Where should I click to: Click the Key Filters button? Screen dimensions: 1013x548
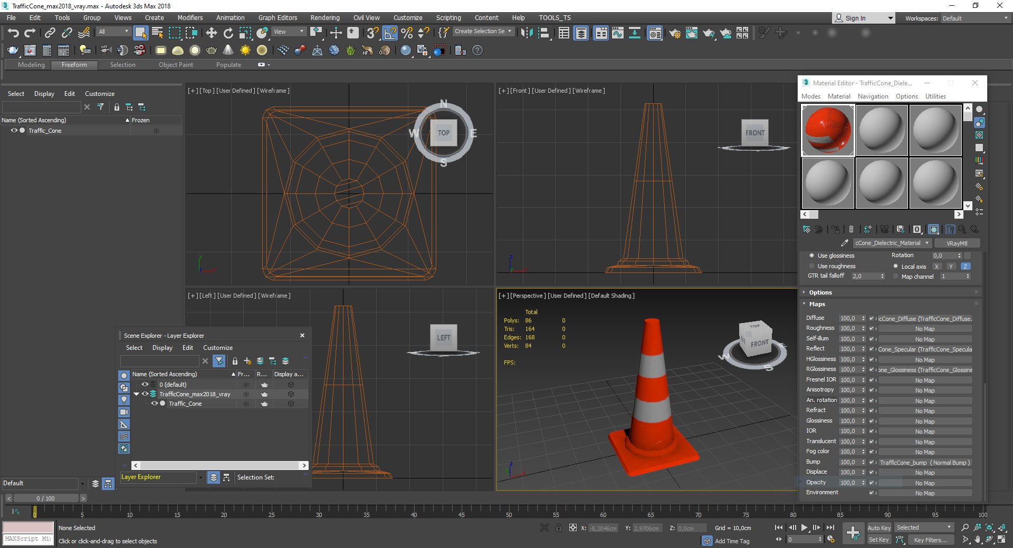930,540
